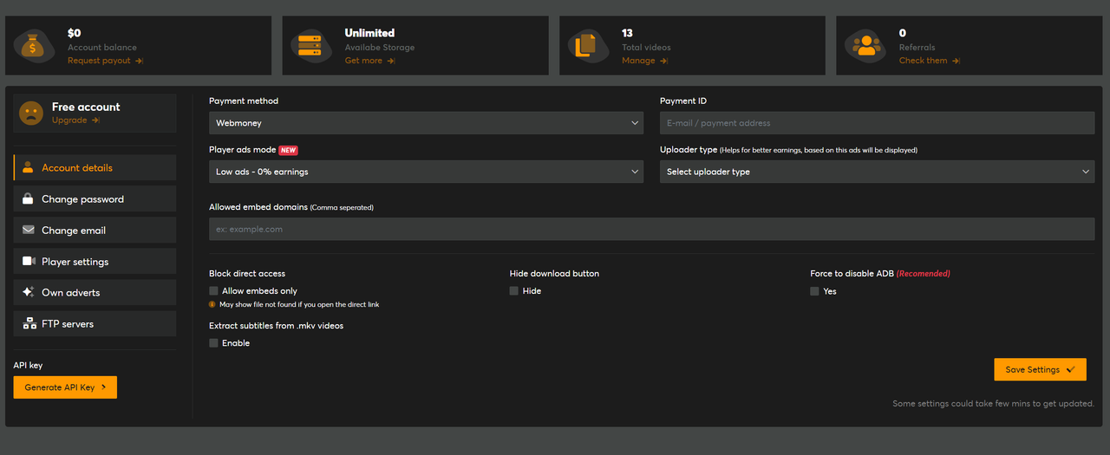The width and height of the screenshot is (1110, 455).
Task: Click the padlock icon beside Change password
Action: click(28, 198)
